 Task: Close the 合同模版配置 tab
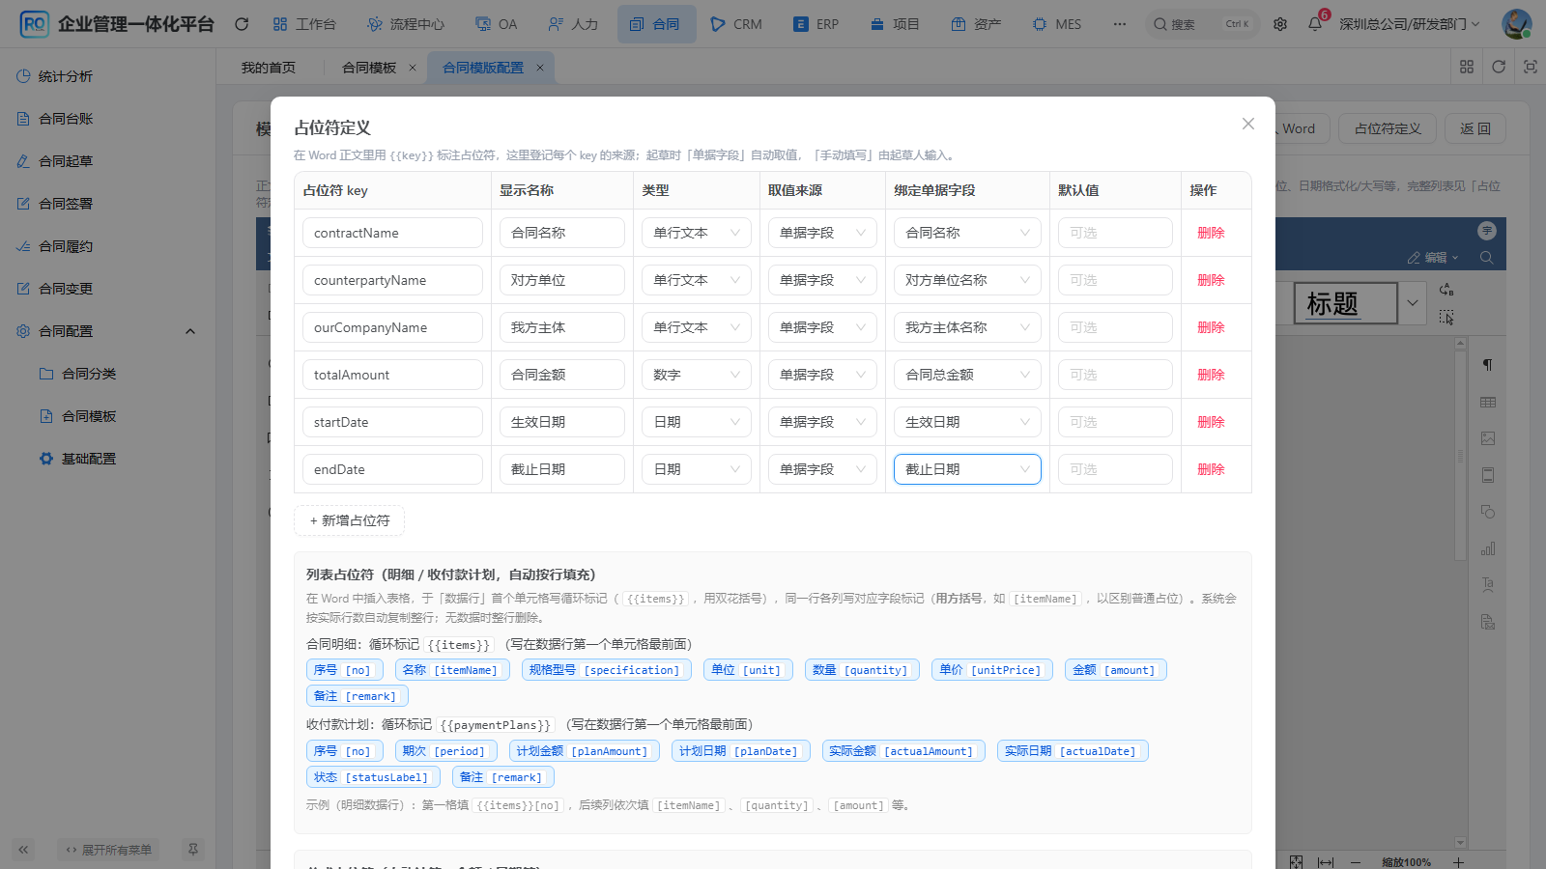point(540,68)
